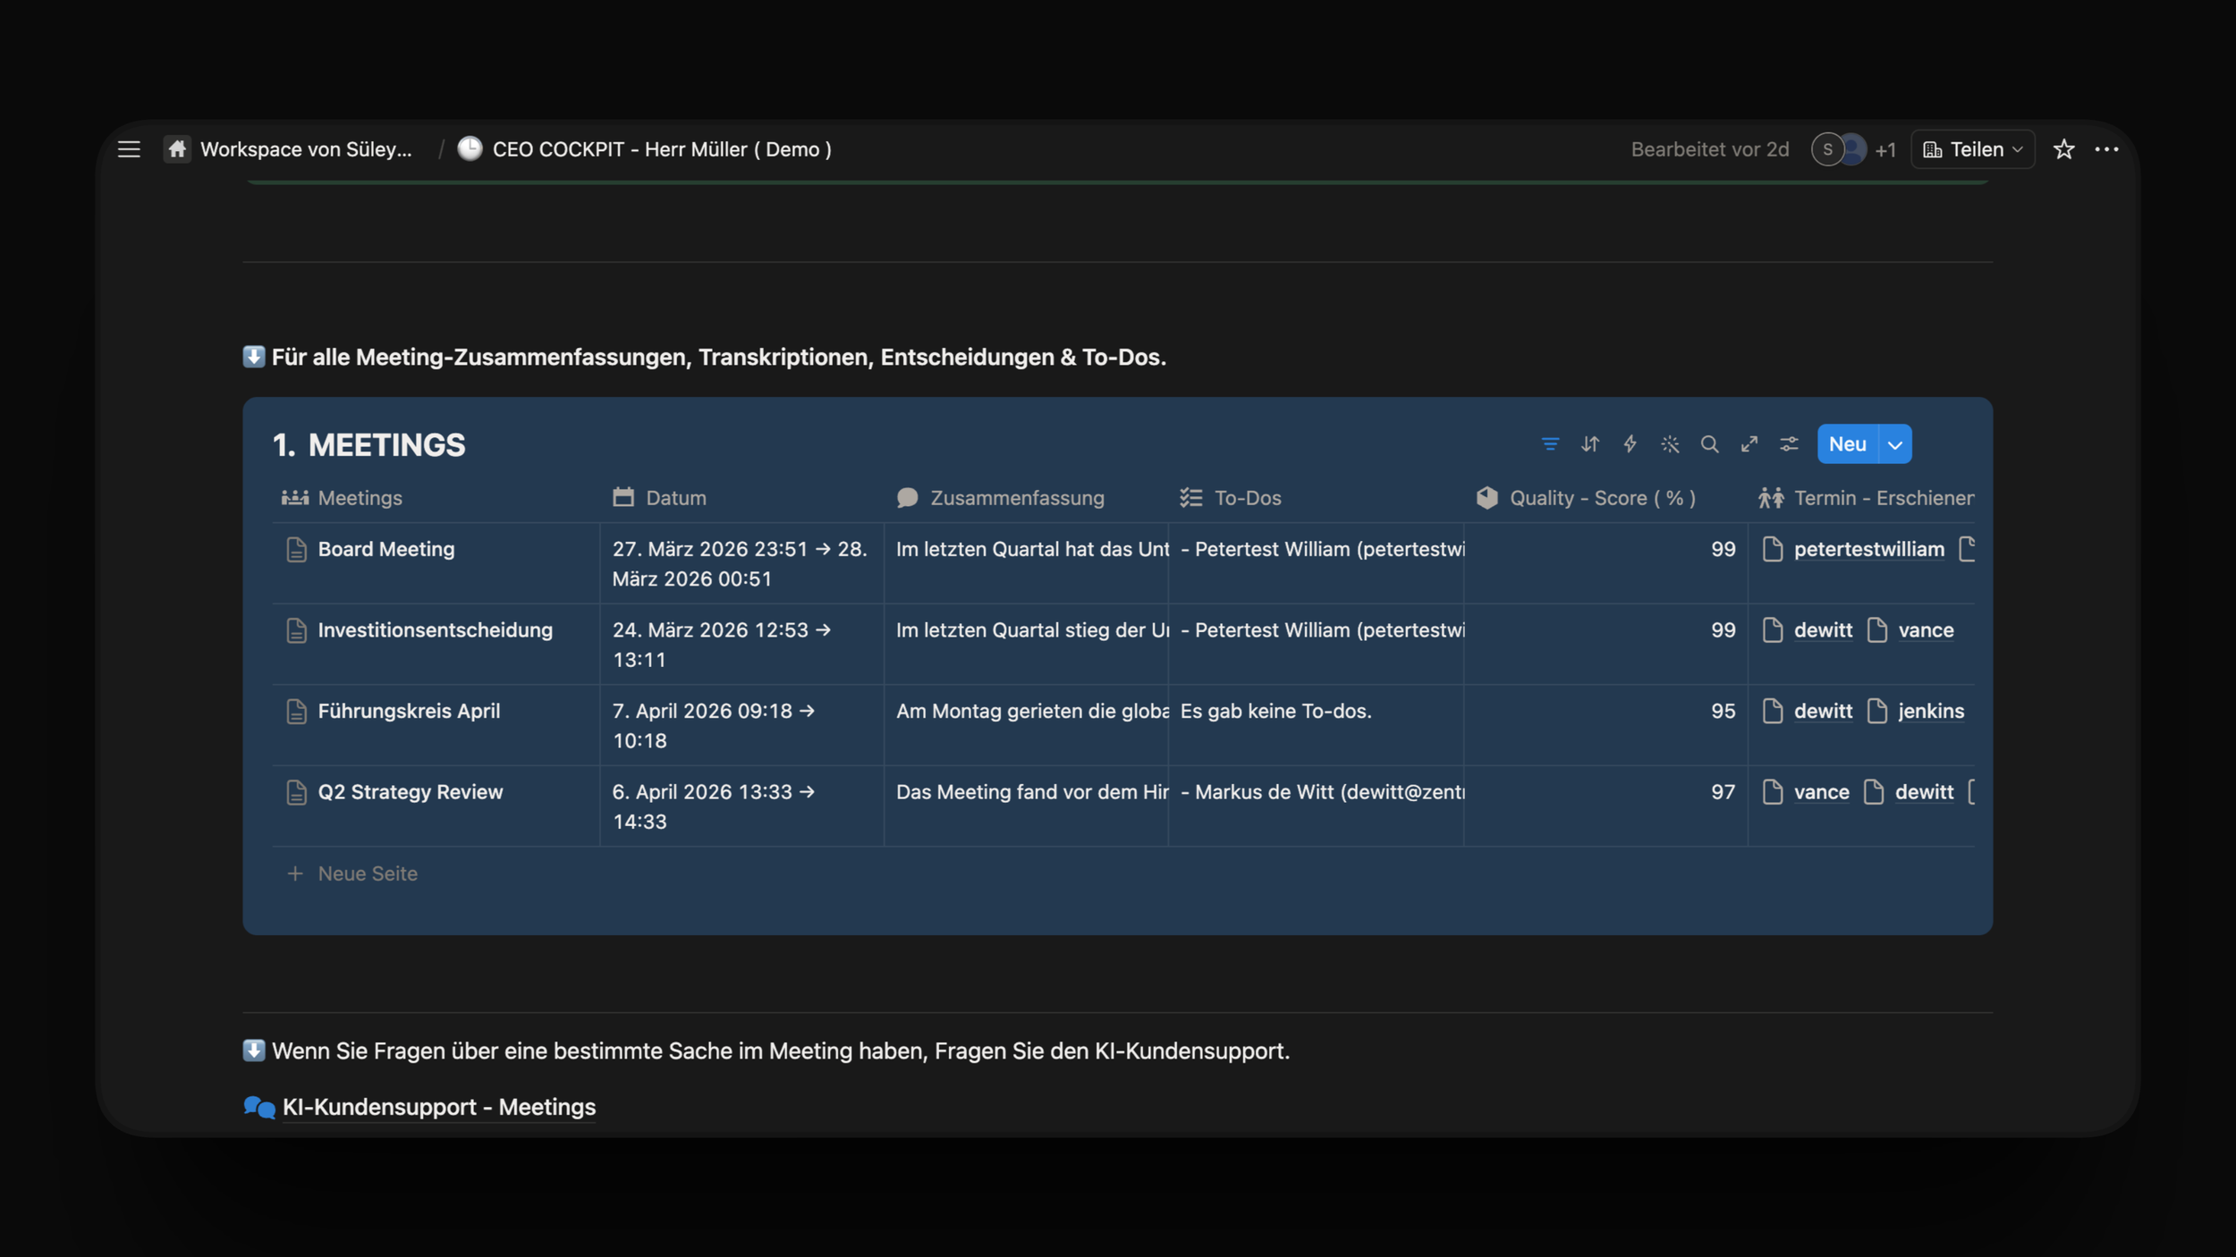Screen dimensions: 2236x1257
Task: Select date 7. April 2026 09:18 cell
Action: tap(741, 725)
